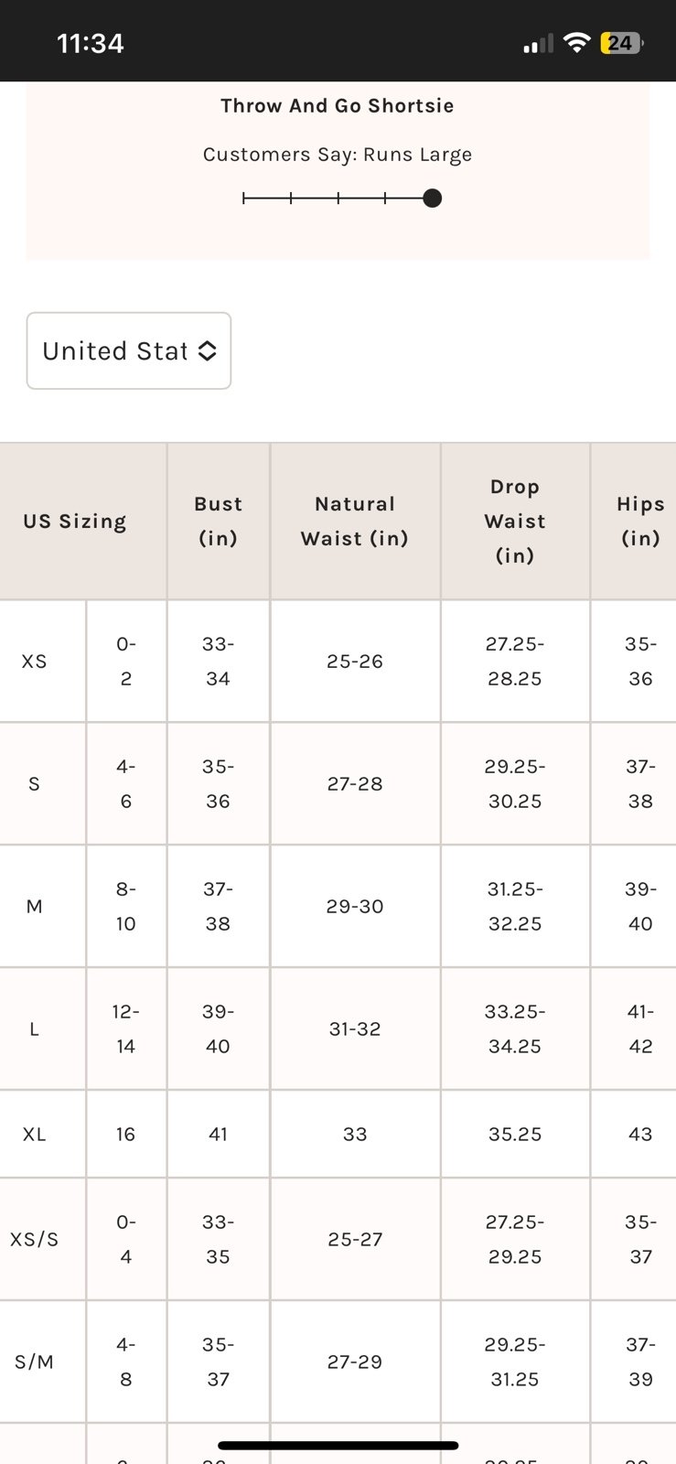Select the XS size row label
676x1464 pixels.
[35, 662]
